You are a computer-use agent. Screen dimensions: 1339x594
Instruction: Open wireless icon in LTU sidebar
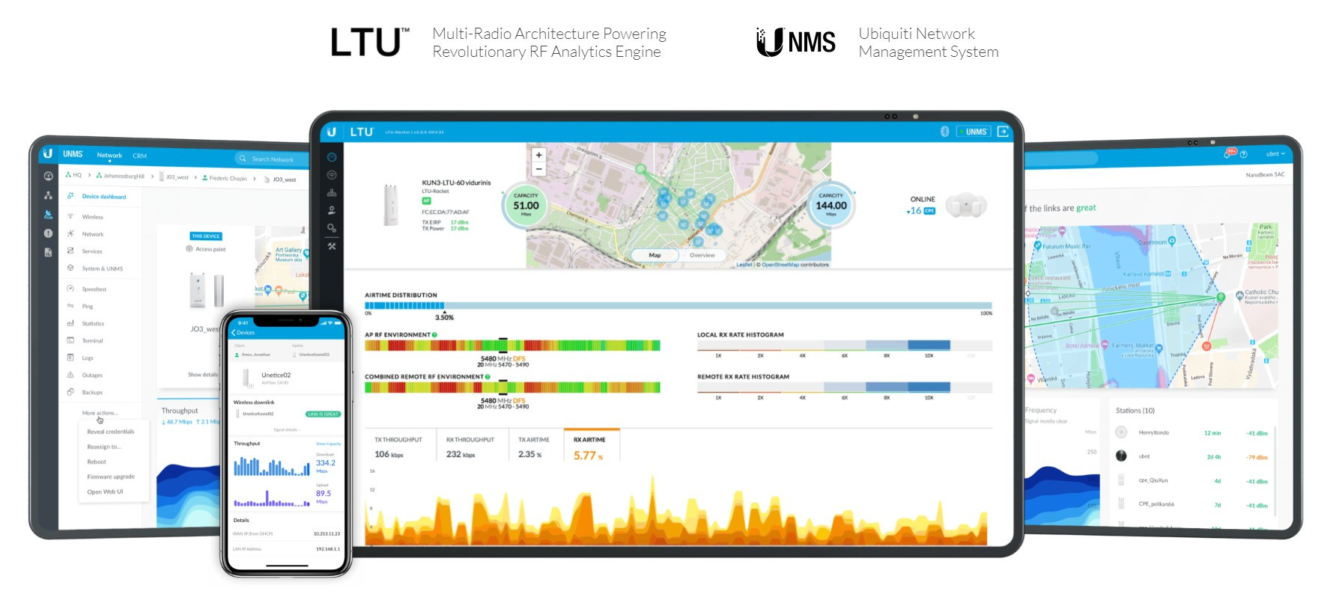coord(332,175)
